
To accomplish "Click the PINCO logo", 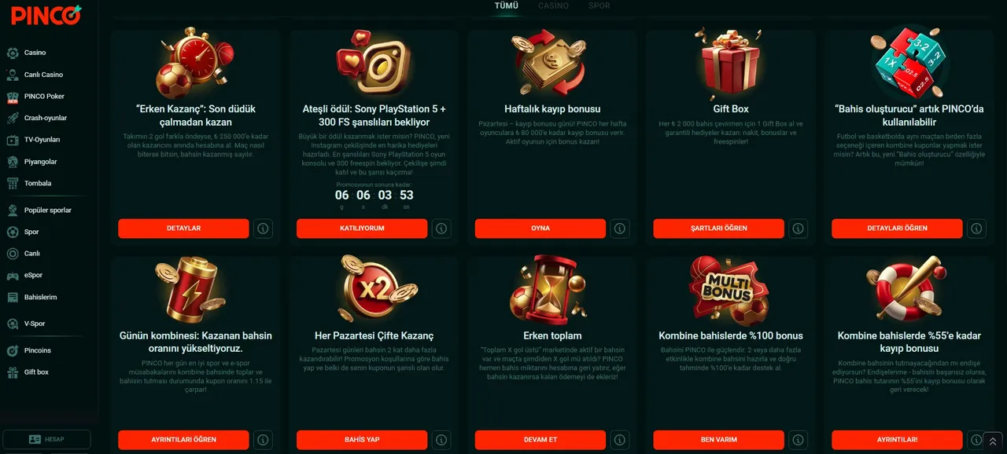I will (46, 14).
